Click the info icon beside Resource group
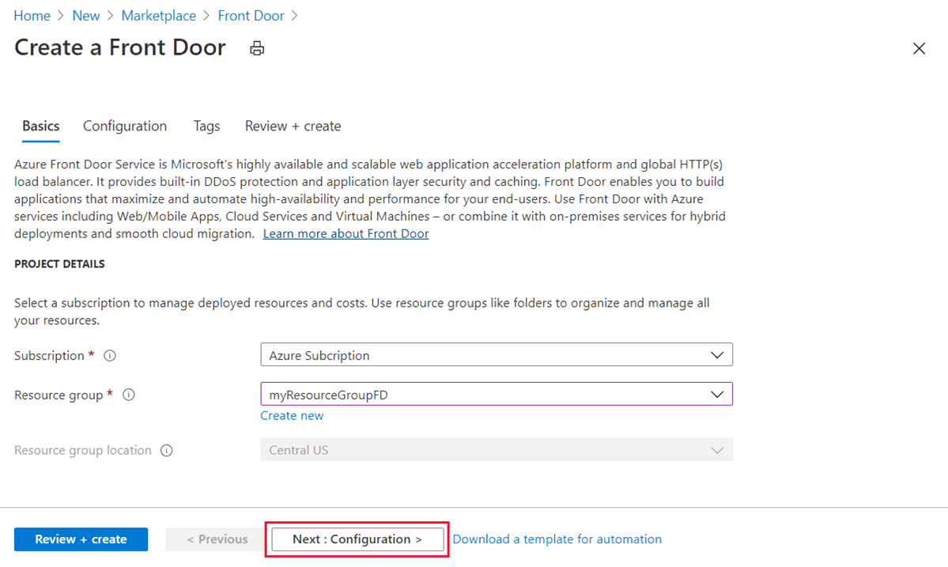The image size is (948, 567). pos(129,394)
